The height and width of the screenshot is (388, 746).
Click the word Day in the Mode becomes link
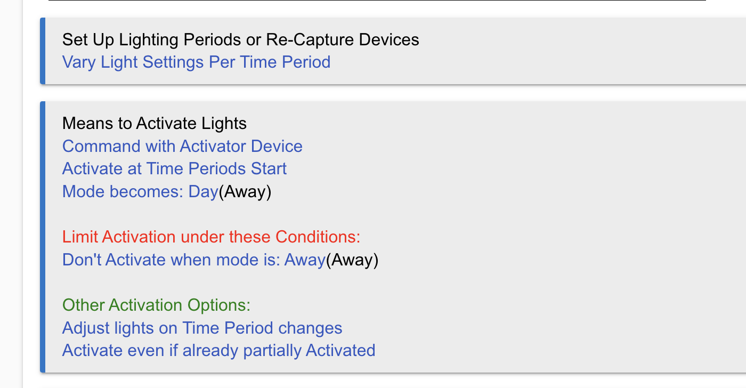tap(204, 191)
